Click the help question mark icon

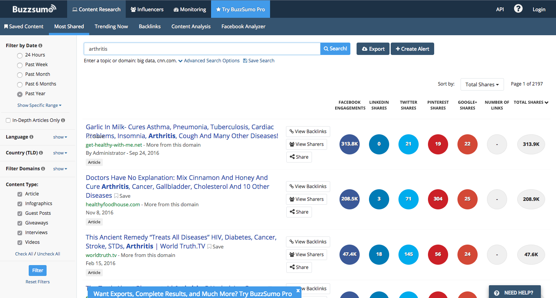[518, 9]
